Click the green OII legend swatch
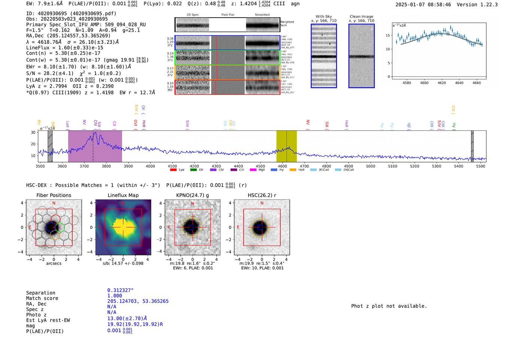Image resolution: width=524 pixels, height=357 pixels. tap(194, 170)
